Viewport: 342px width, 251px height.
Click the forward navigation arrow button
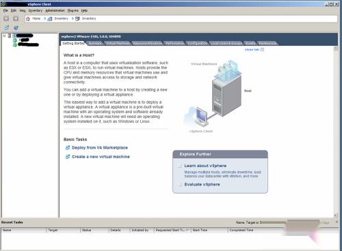coord(16,18)
